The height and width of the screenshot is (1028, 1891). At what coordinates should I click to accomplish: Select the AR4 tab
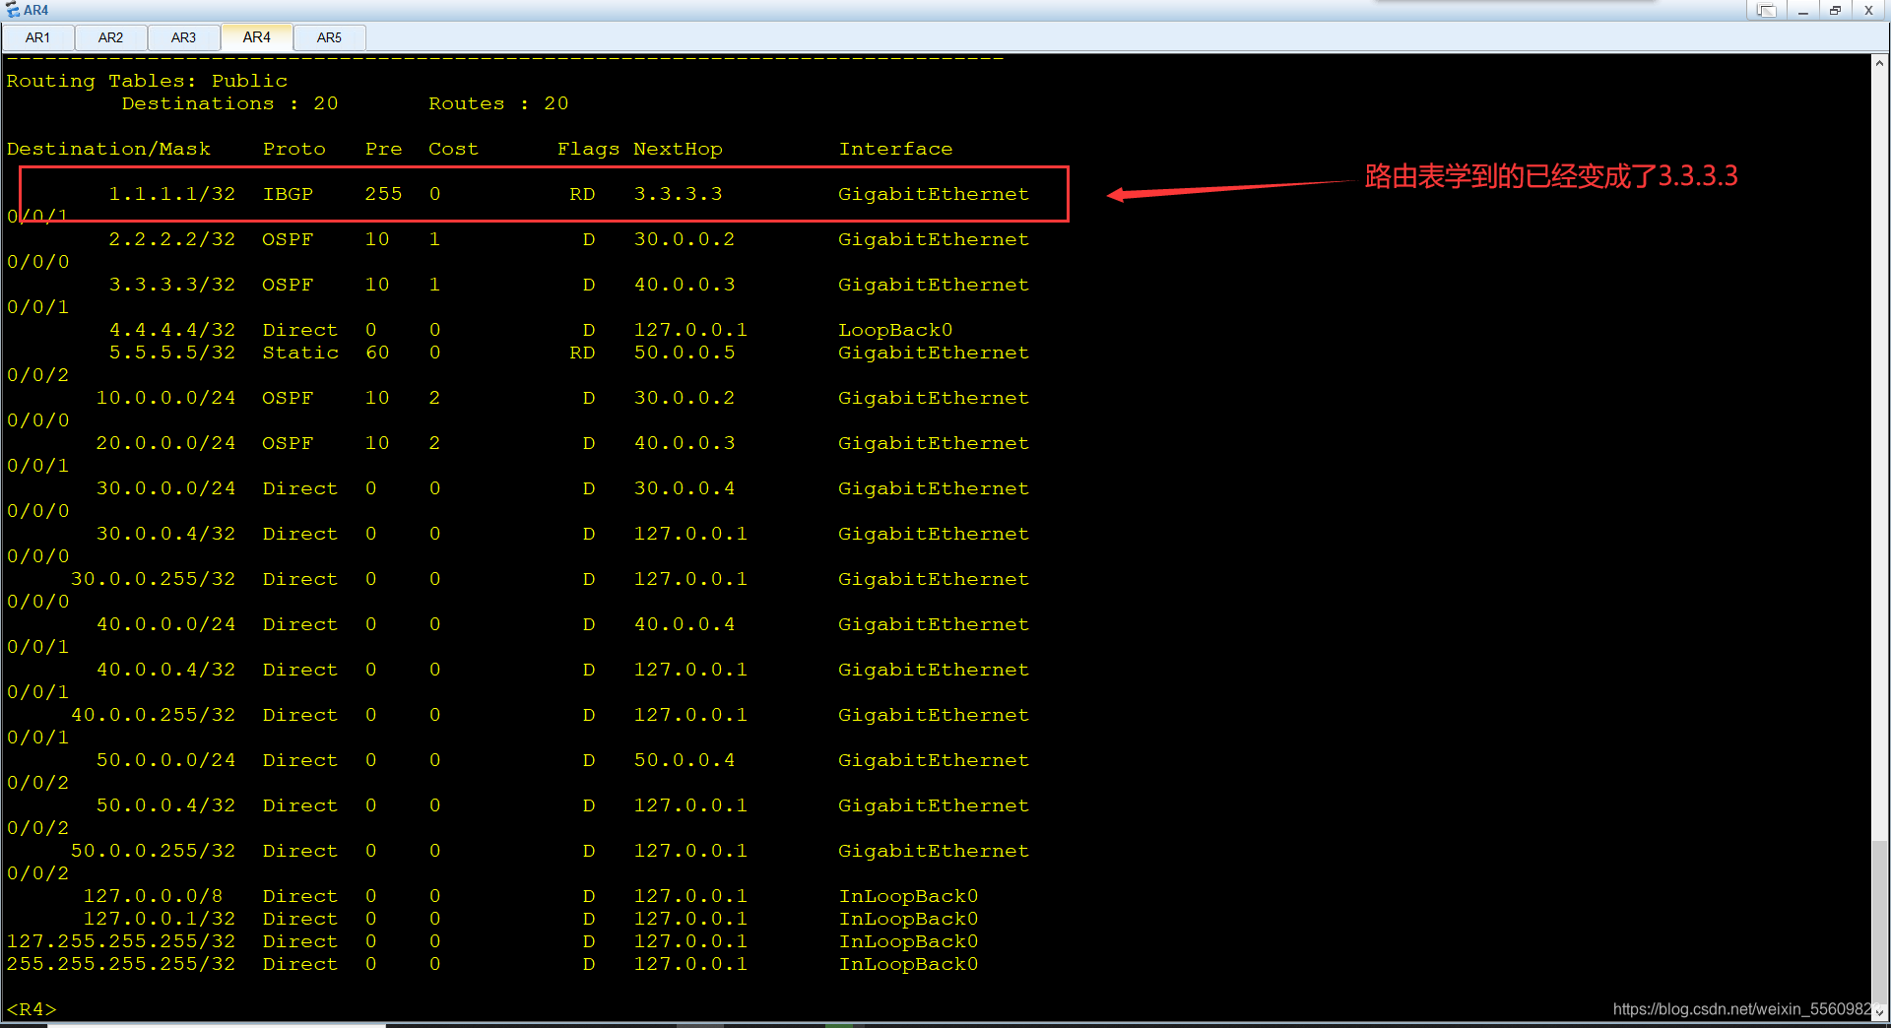[x=256, y=36]
